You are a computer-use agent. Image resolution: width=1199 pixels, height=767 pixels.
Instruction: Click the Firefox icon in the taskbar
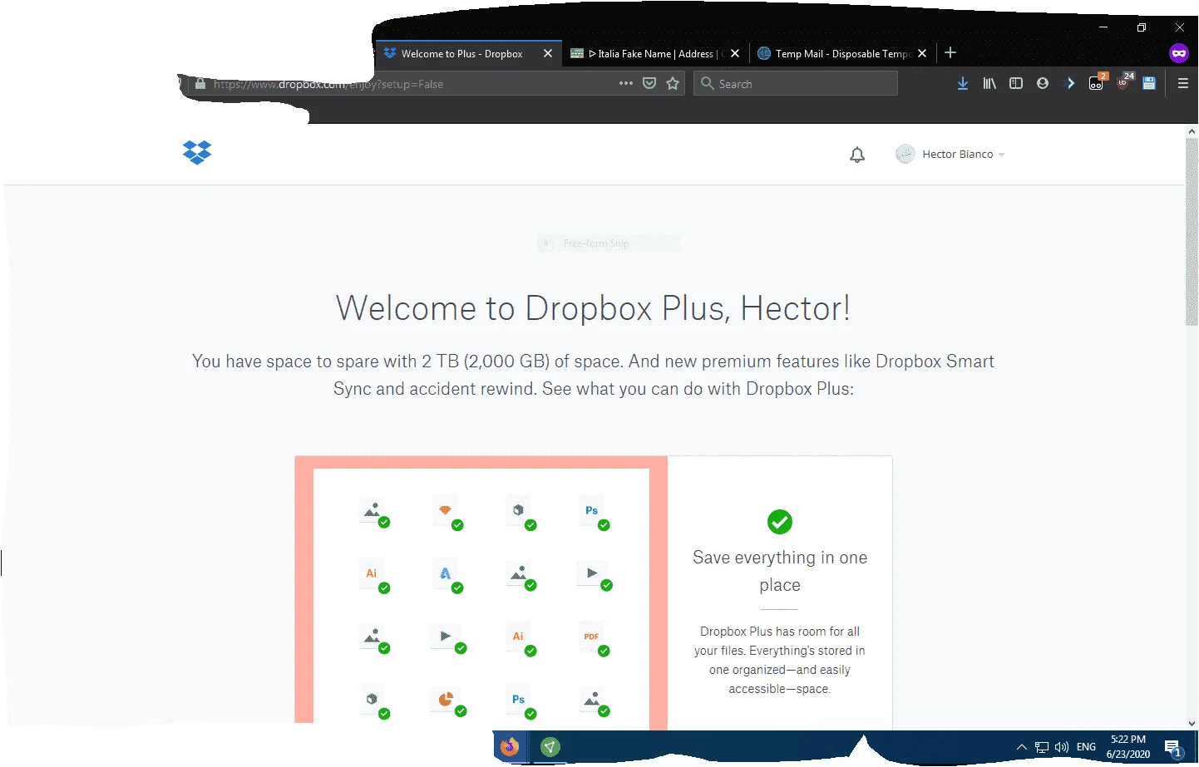pos(510,746)
